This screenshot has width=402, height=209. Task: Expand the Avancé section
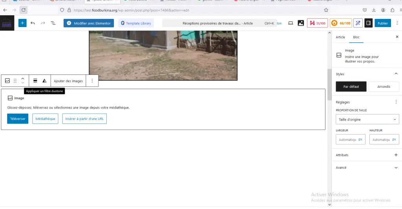tap(396, 167)
